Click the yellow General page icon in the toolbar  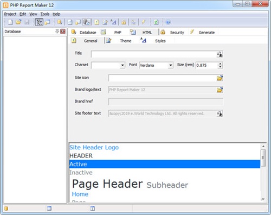(x=97, y=22)
